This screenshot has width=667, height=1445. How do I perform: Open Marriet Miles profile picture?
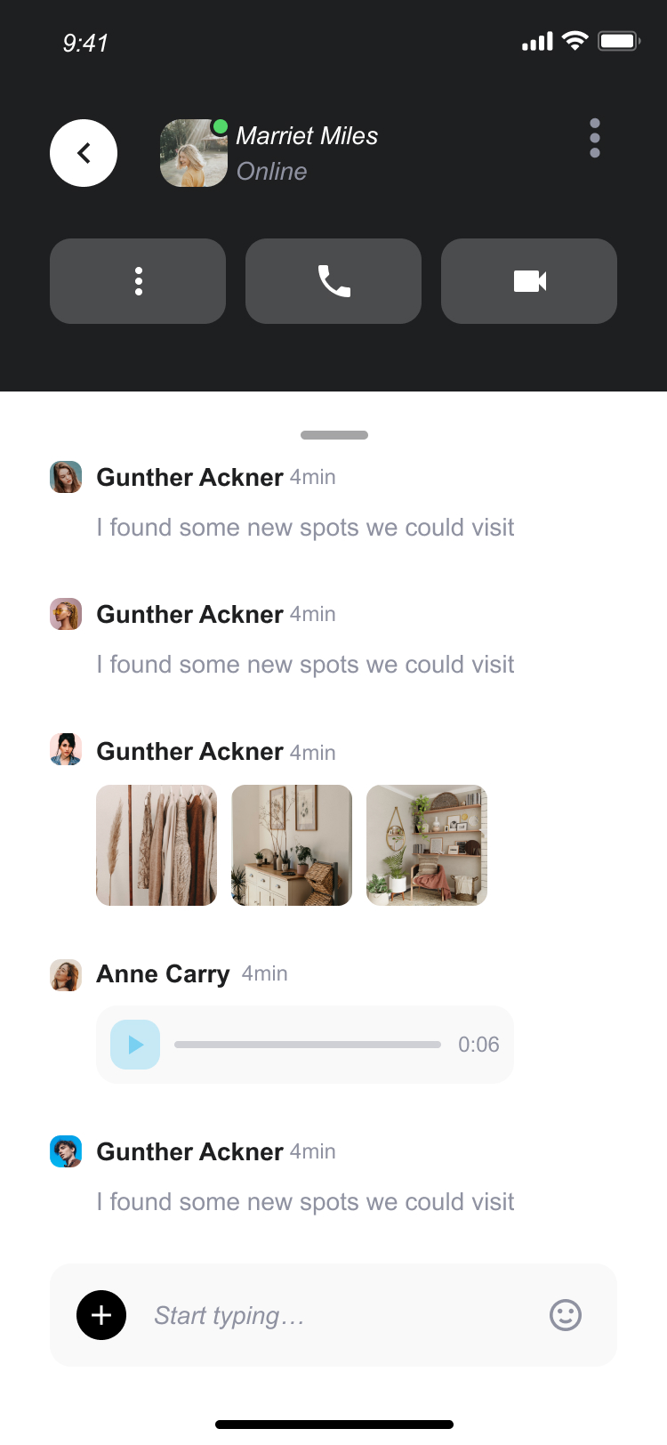click(x=194, y=153)
